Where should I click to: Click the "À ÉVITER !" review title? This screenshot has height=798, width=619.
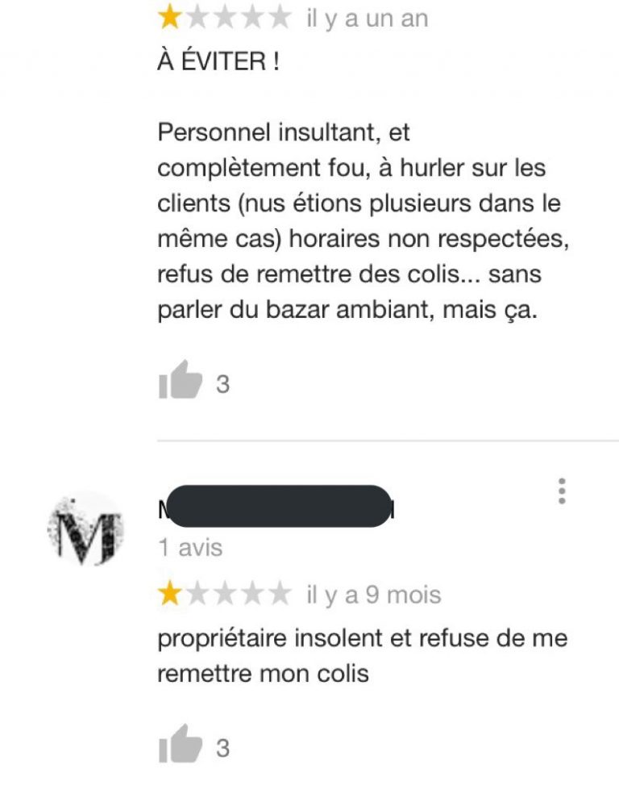[218, 61]
